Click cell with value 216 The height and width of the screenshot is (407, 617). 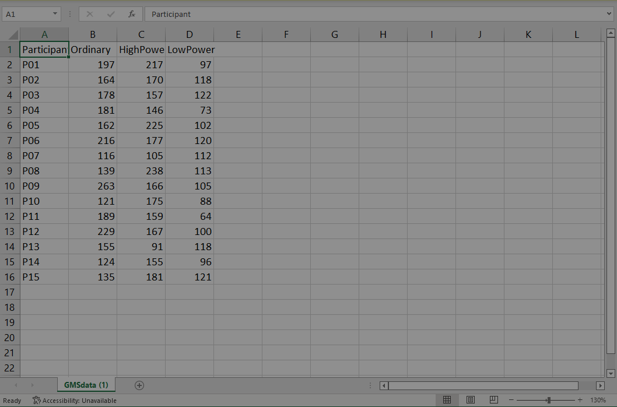tap(93, 141)
